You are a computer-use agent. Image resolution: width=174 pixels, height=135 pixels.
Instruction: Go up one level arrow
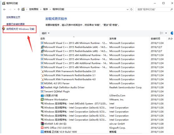pos(19,9)
